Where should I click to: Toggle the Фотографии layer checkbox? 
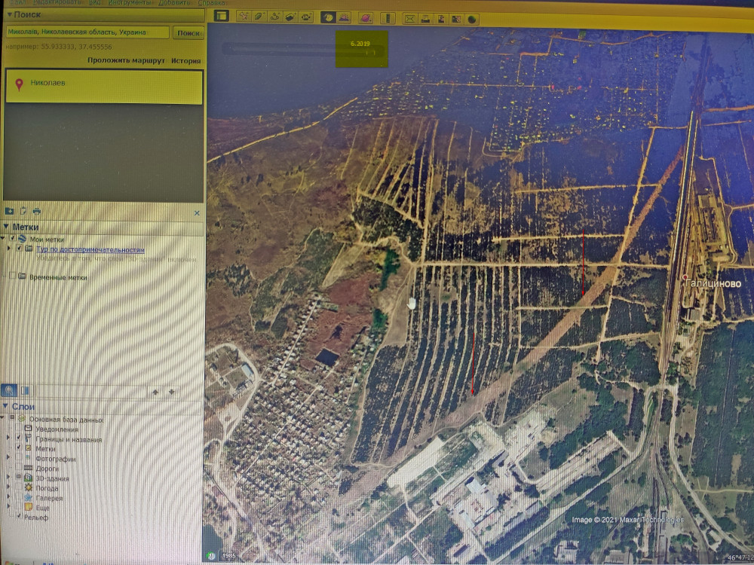pyautogui.click(x=20, y=459)
